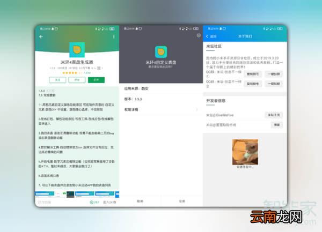Click 复制群号 for QQ group ①
322x232 pixels.
[x=253, y=74]
